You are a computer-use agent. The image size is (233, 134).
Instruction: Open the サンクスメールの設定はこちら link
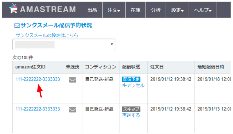tap(47, 35)
